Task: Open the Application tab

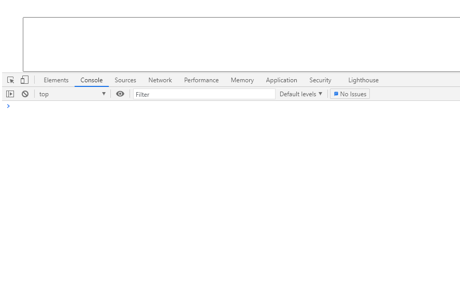Action: coord(282,80)
